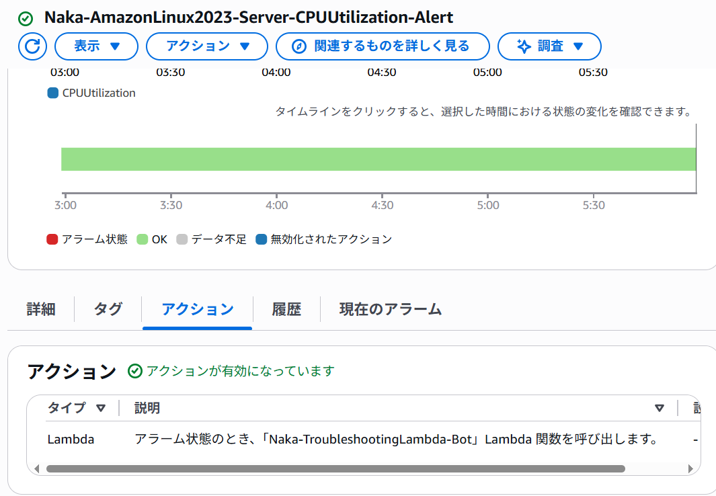Viewport: 716px width, 496px height.
Task: Click the アクションが有効になっています check icon
Action: (134, 371)
